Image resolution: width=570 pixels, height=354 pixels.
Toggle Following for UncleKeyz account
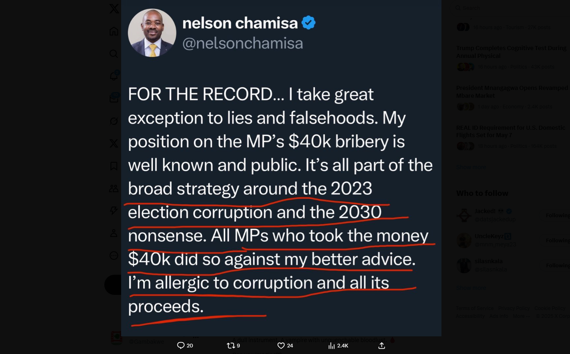point(557,240)
